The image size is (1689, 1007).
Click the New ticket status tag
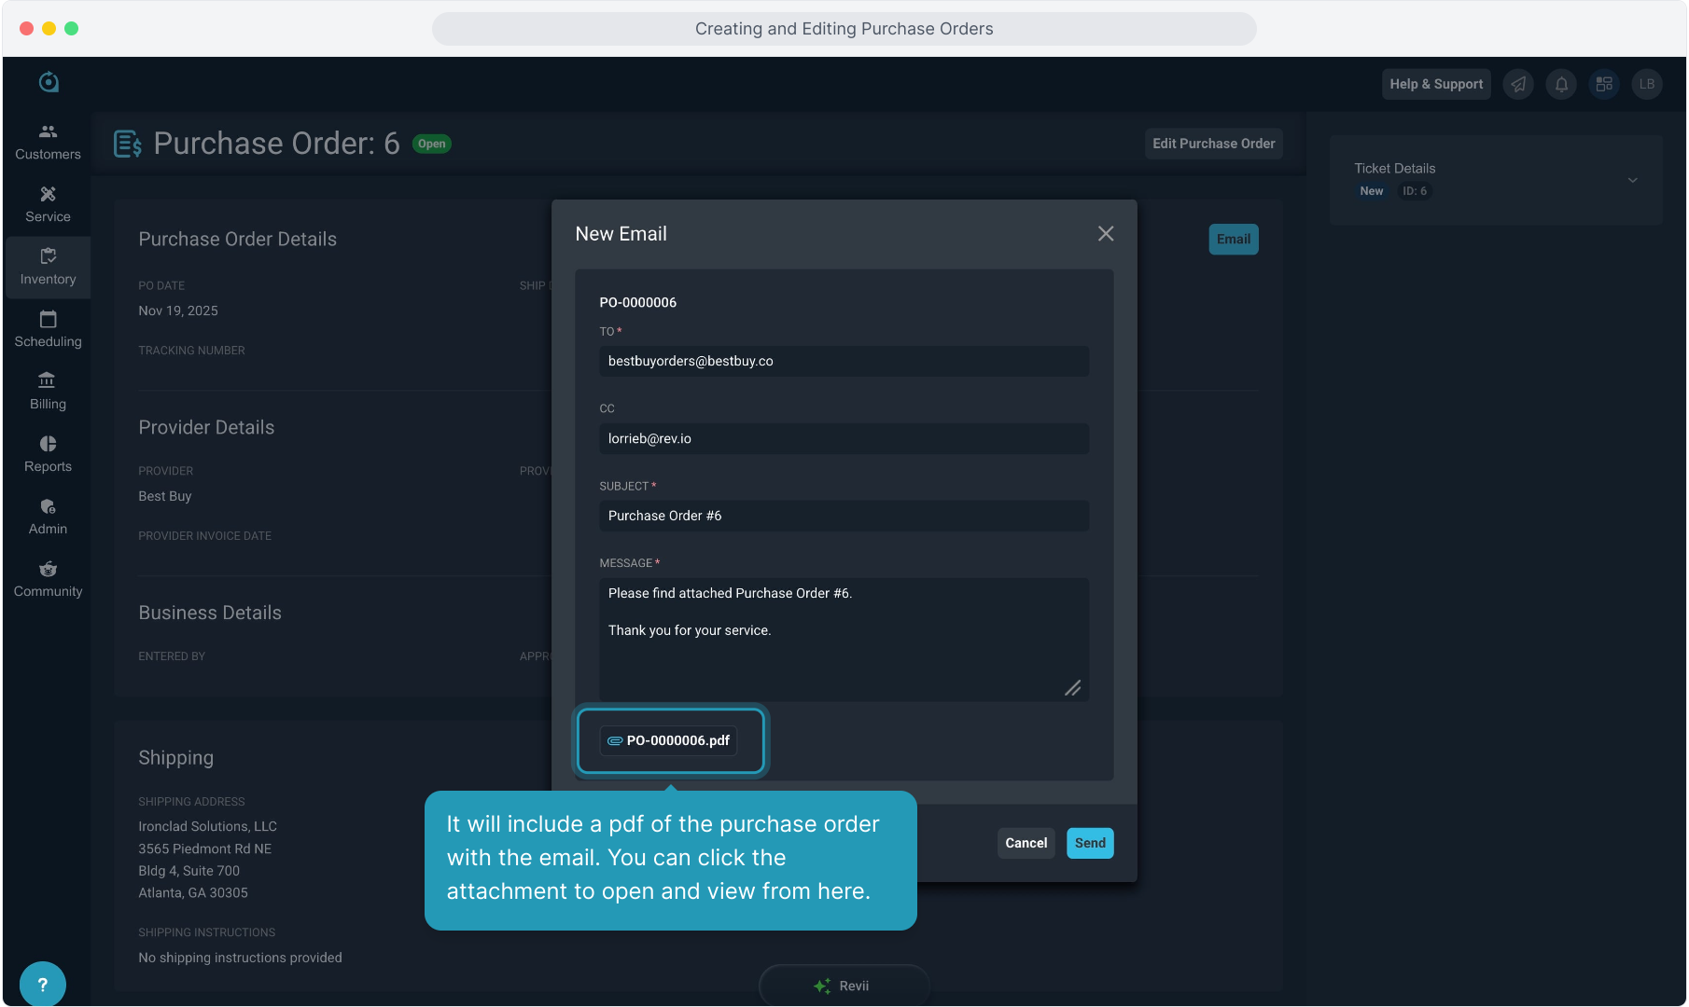tap(1372, 191)
